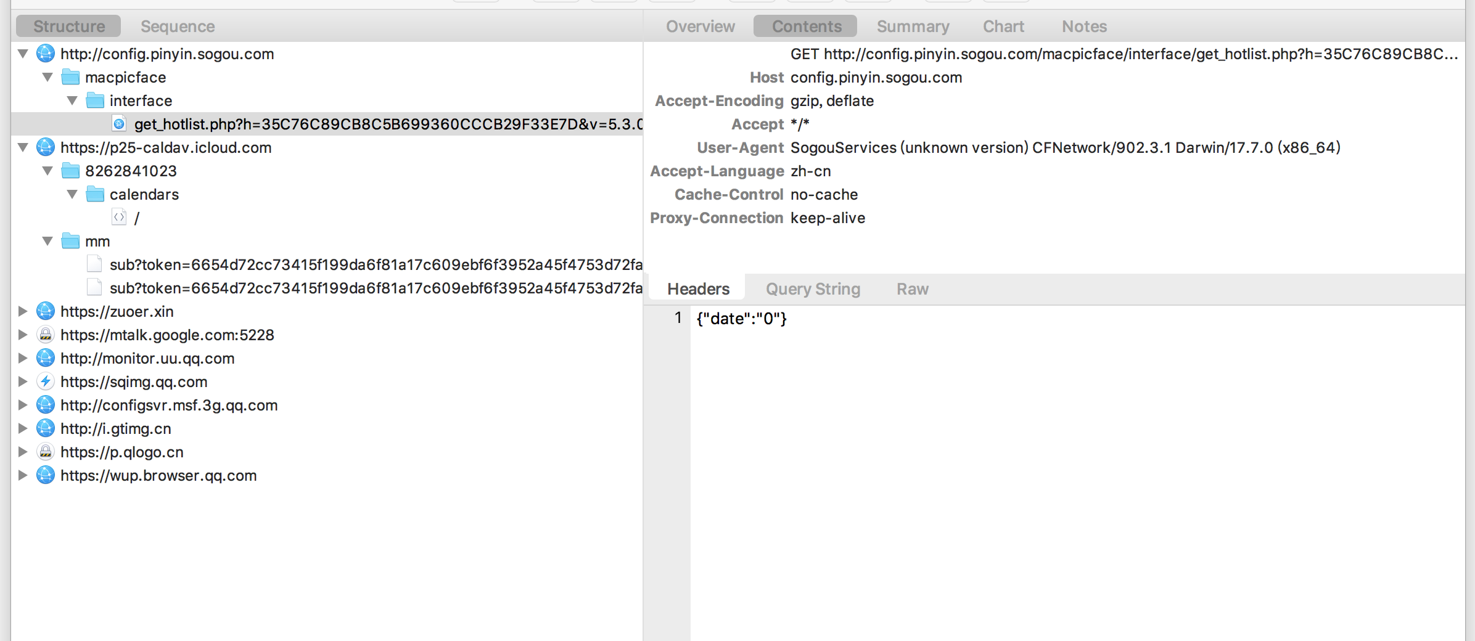Click the XML file icon for /
This screenshot has height=641, width=1475.
click(119, 217)
